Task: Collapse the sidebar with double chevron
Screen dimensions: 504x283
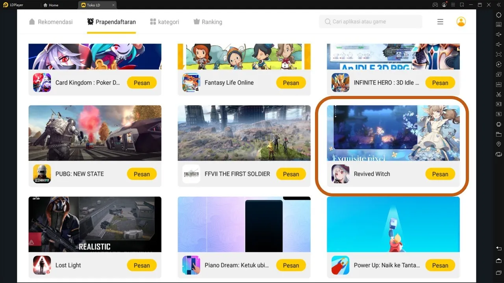Action: point(498,5)
